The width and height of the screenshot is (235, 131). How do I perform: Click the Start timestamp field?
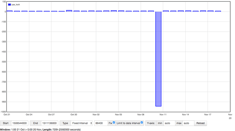[x=19, y=123]
